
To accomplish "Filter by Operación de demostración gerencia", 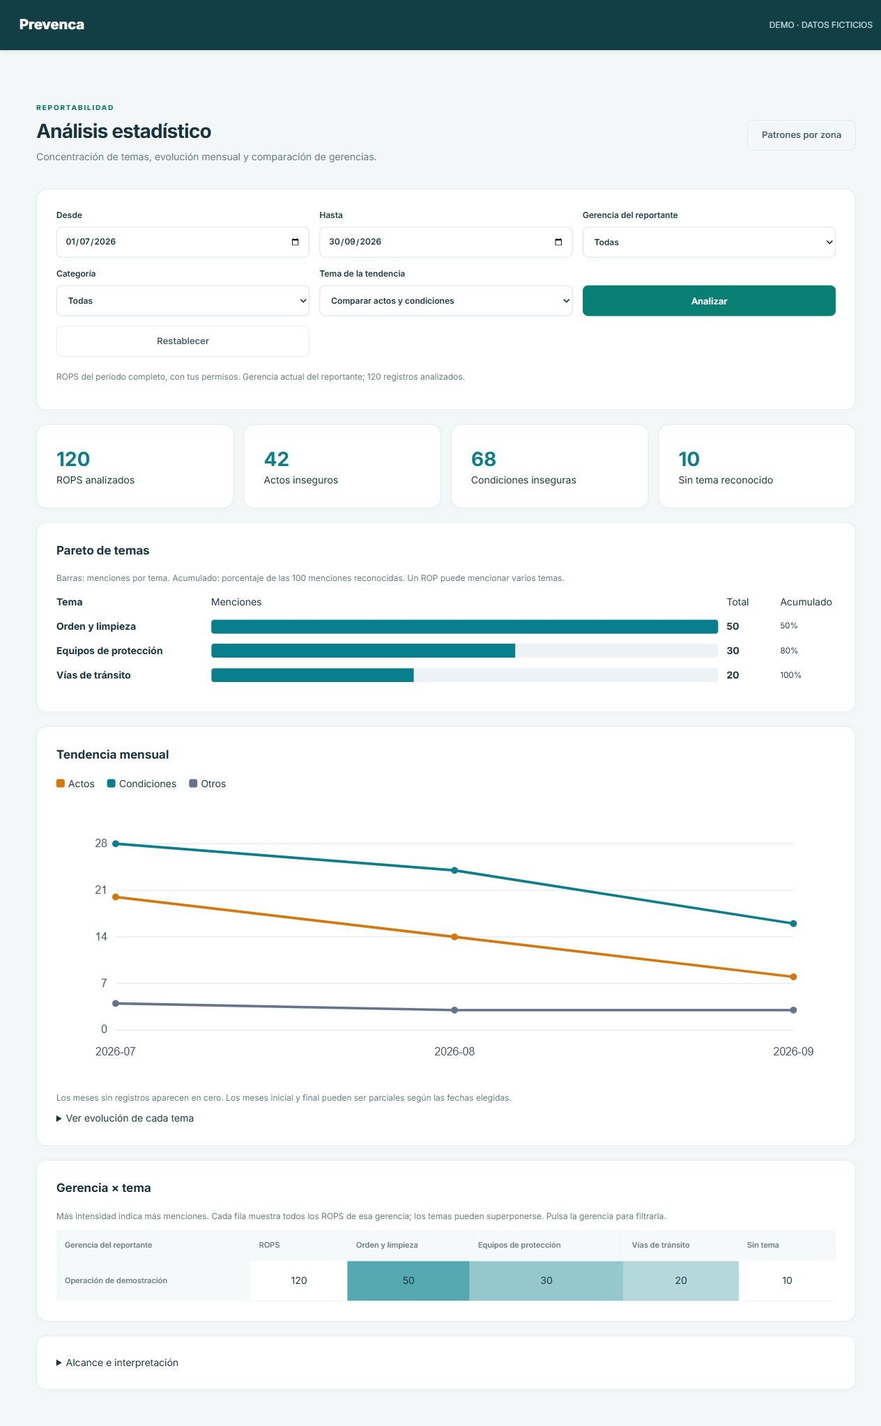I will pyautogui.click(x=116, y=1280).
